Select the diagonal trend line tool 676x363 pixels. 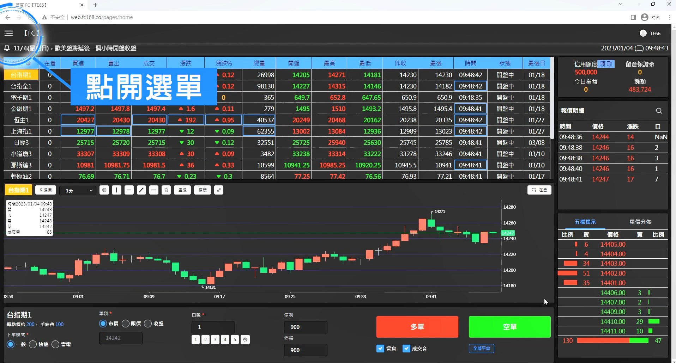pos(141,190)
